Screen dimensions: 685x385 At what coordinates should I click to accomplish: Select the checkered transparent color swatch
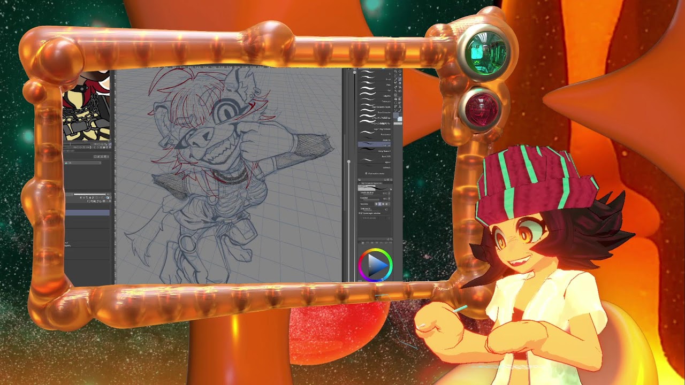[x=398, y=124]
